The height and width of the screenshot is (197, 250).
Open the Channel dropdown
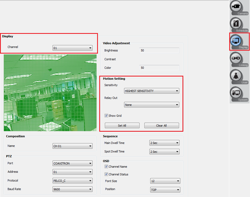click(72, 48)
